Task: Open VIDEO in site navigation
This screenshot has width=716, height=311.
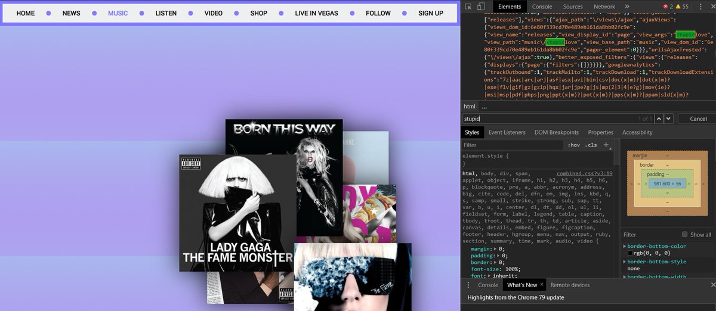Action: [x=213, y=13]
